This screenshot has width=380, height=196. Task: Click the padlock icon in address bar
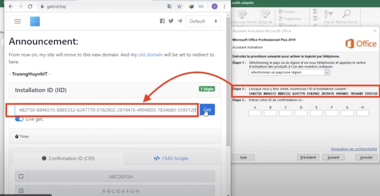(x=42, y=6)
